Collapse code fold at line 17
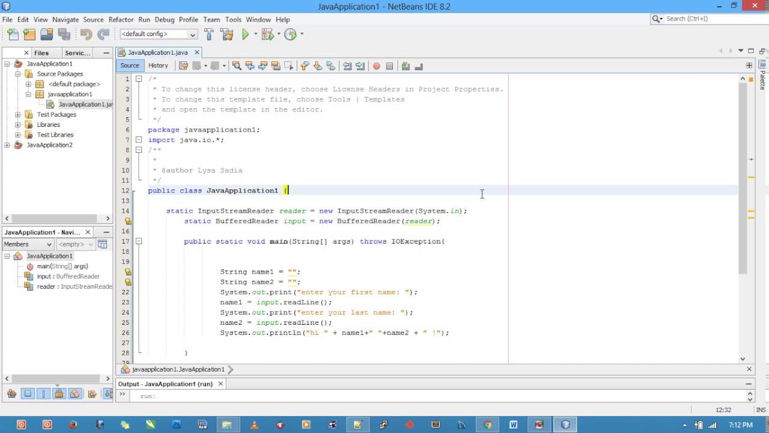 pyautogui.click(x=139, y=241)
